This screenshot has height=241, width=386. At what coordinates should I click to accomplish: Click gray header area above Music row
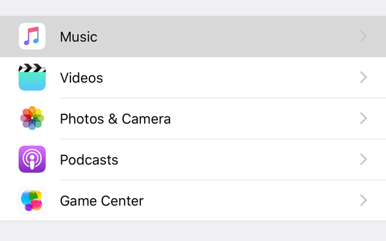tap(193, 8)
